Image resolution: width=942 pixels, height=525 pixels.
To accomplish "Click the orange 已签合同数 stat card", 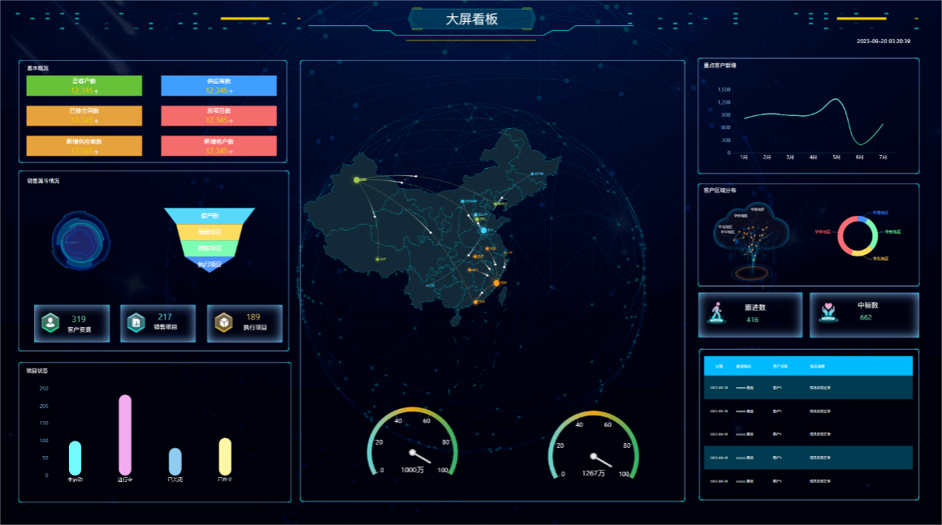I will 84,115.
